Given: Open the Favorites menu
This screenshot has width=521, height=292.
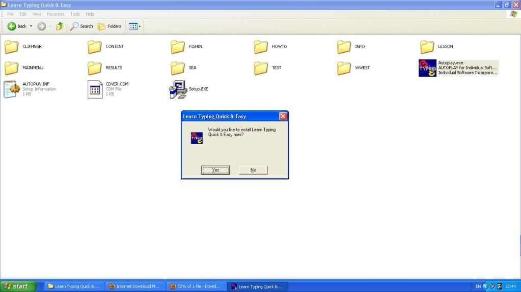Looking at the screenshot, I should pos(56,14).
